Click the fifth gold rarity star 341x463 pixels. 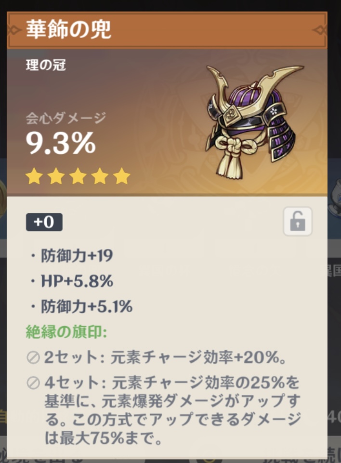tap(121, 176)
